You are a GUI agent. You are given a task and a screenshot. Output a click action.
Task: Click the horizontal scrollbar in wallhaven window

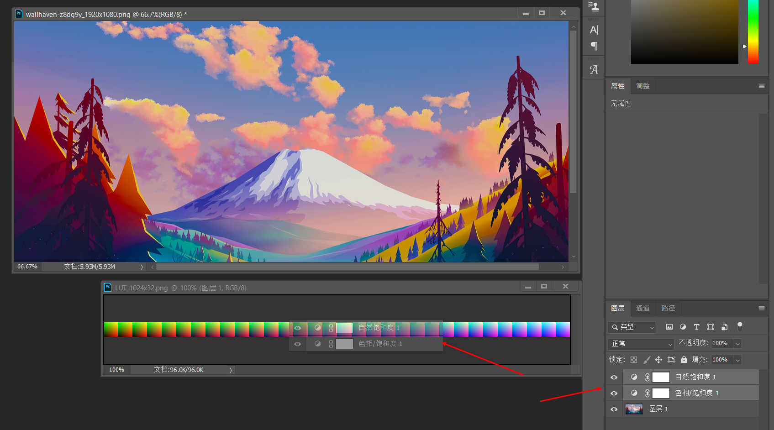click(x=347, y=267)
